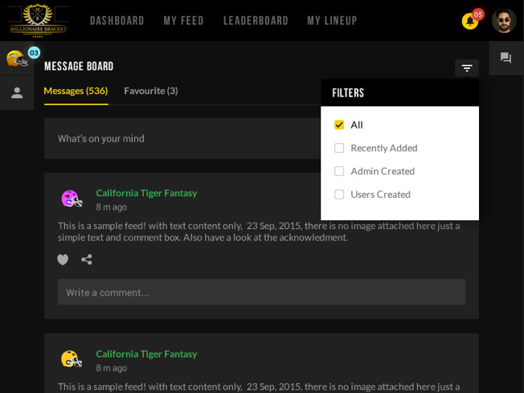Open the notification bell icon
Screen dimensions: 524x393
pyautogui.click(x=470, y=22)
